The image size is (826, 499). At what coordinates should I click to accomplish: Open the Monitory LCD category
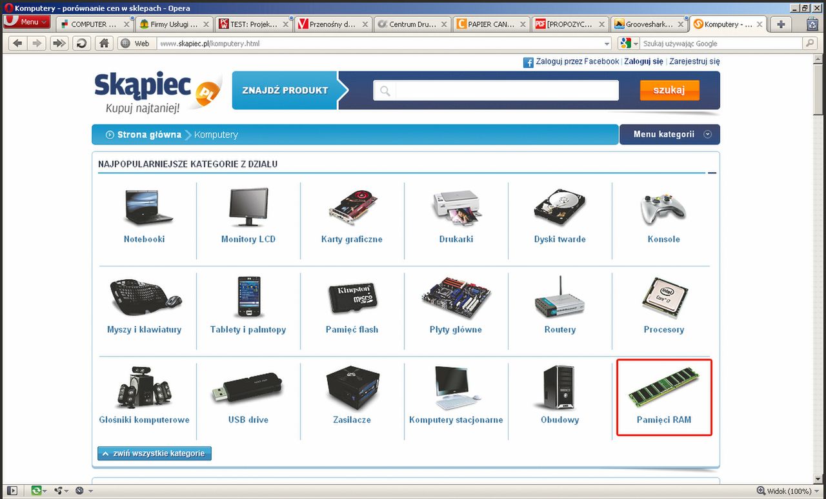pos(248,216)
